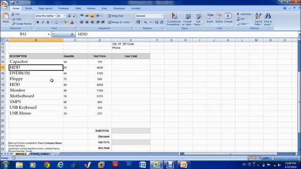The image size is (301, 169).
Task: Open the Developer tab
Action: (119, 8)
